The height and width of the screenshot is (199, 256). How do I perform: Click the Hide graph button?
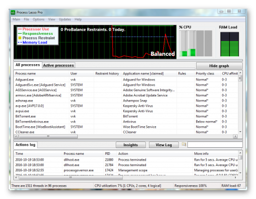219,66
